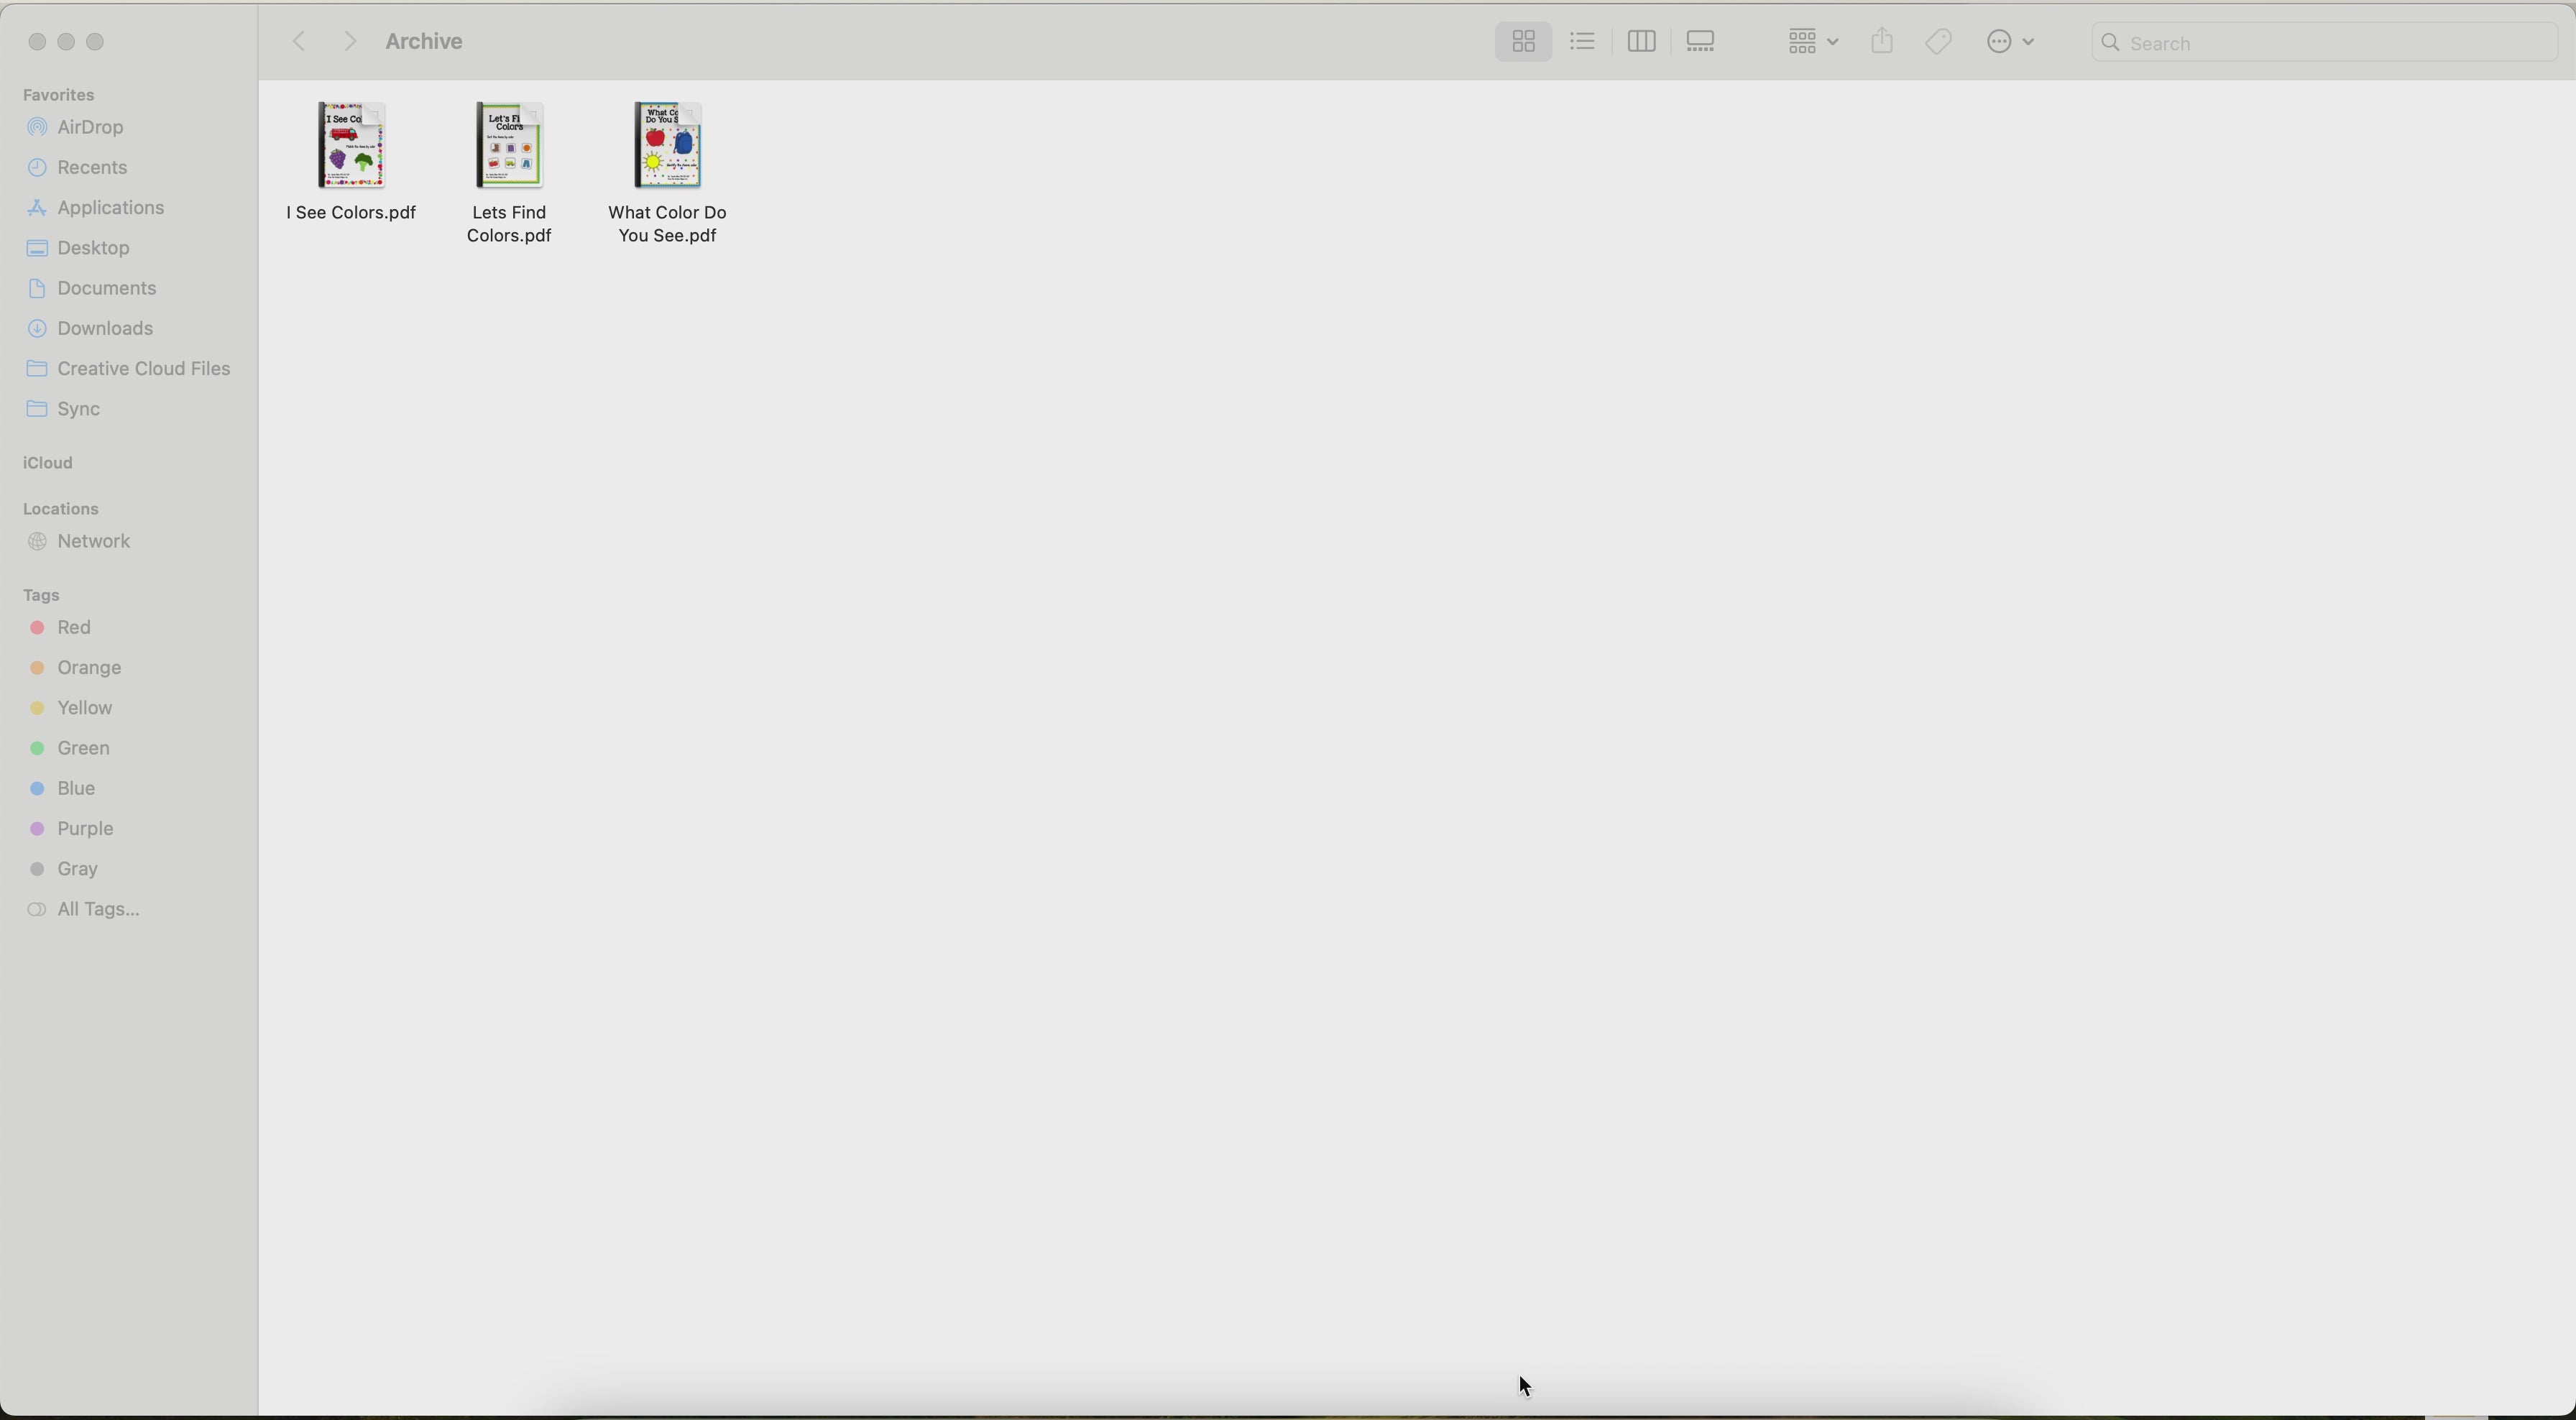
Task: Open Recents in the sidebar
Action: pos(92,168)
